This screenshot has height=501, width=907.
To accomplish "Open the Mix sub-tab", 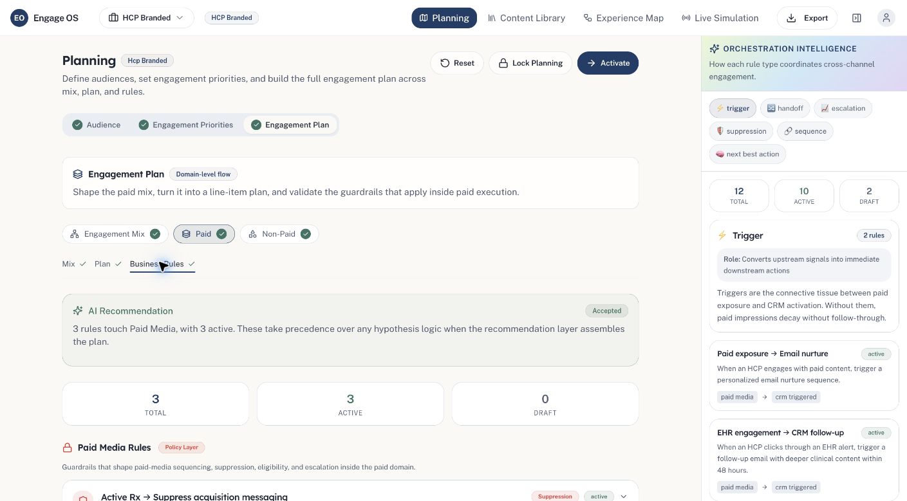I will click(74, 264).
